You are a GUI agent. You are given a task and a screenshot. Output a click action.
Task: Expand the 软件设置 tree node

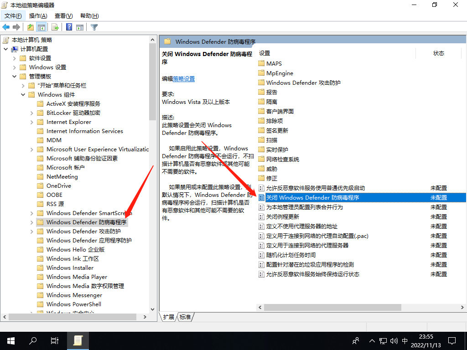(14, 58)
